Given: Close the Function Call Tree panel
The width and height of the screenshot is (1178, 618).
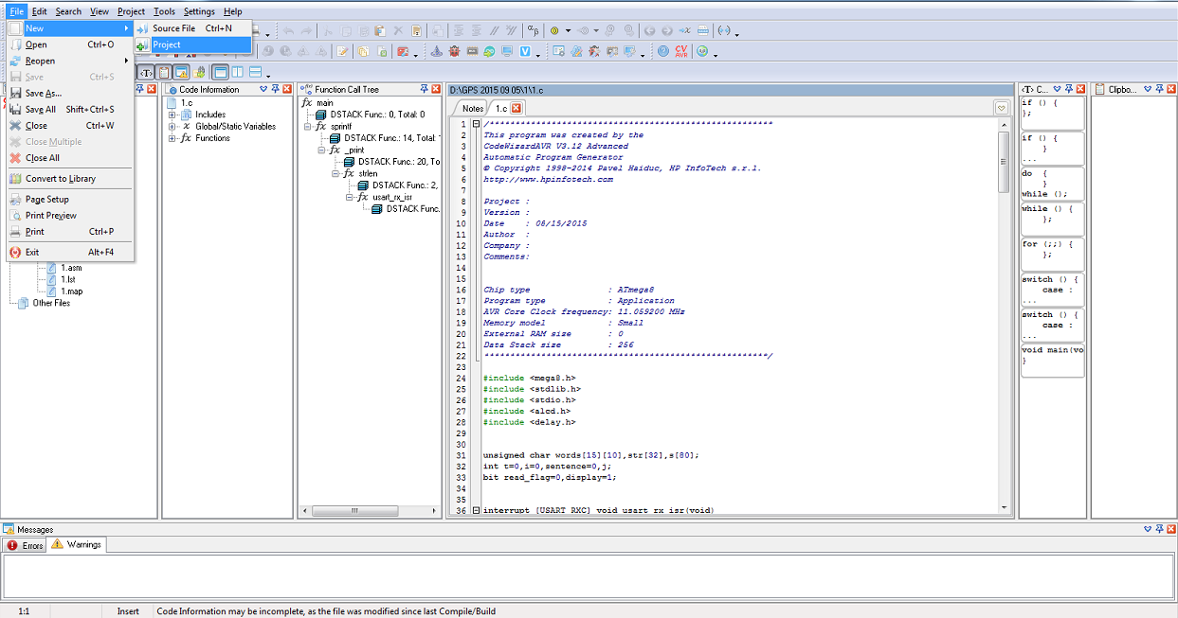Looking at the screenshot, I should (436, 89).
